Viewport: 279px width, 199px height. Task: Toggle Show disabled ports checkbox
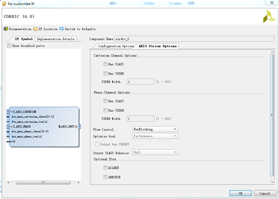(x=9, y=46)
